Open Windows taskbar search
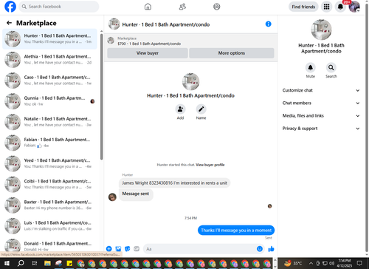The height and width of the screenshot is (269, 369). click(x=21, y=263)
